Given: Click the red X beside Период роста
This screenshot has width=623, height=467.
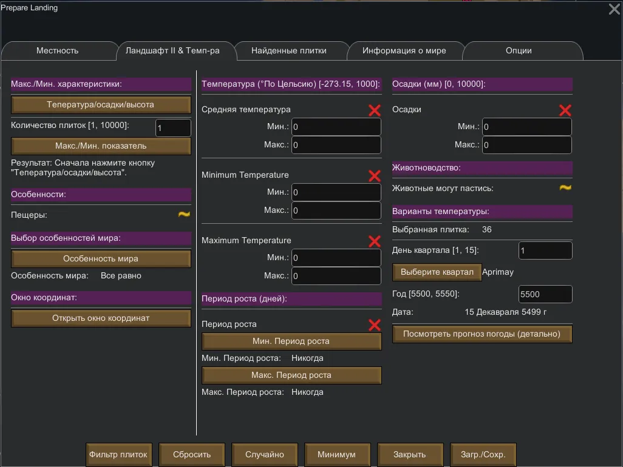Looking at the screenshot, I should pos(375,325).
